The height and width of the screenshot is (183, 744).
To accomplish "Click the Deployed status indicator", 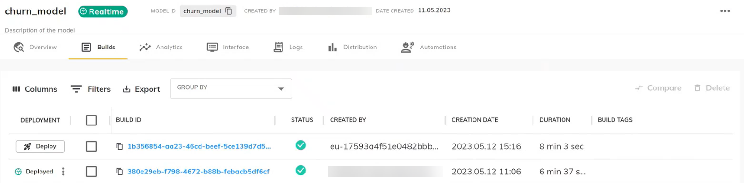I will click(x=34, y=172).
